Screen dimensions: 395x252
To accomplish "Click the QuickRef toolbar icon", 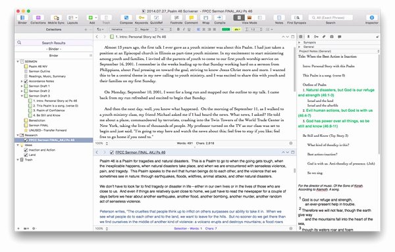I will click(156, 18).
